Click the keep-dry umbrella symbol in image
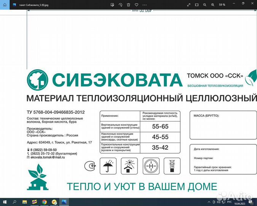 coord(108,166)
